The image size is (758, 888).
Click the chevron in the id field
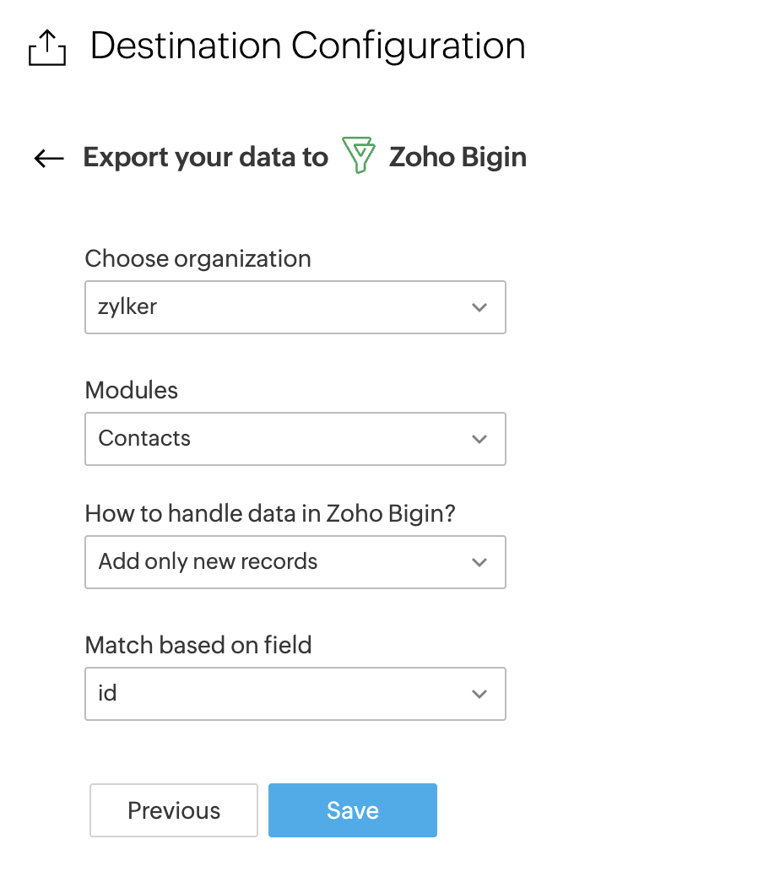coord(479,694)
